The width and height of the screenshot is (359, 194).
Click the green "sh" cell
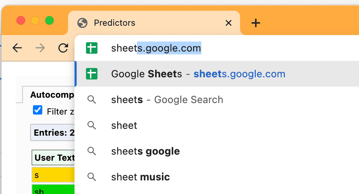click(53, 190)
